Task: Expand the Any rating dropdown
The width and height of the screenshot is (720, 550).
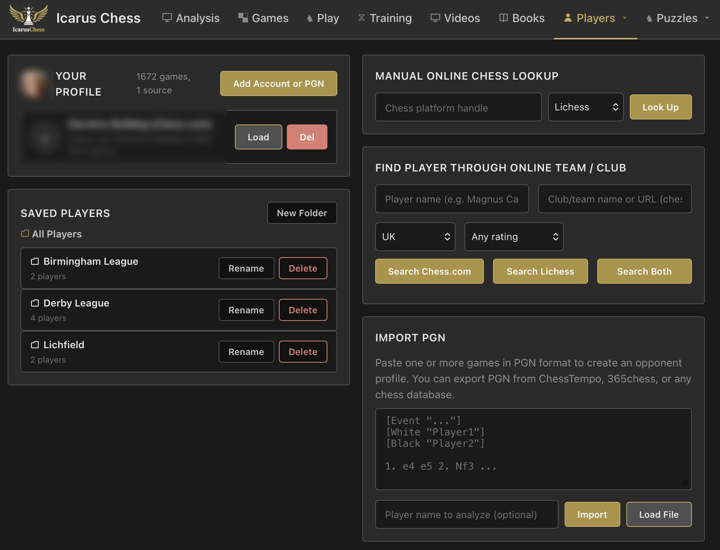Action: [x=514, y=237]
